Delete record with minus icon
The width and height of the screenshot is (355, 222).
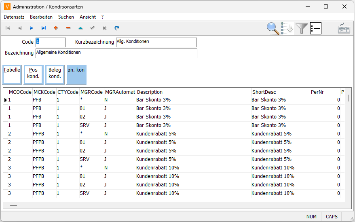point(68,28)
